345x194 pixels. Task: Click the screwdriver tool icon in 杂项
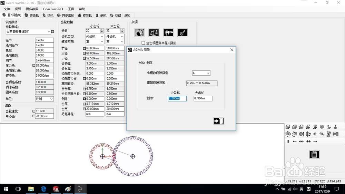point(183,33)
